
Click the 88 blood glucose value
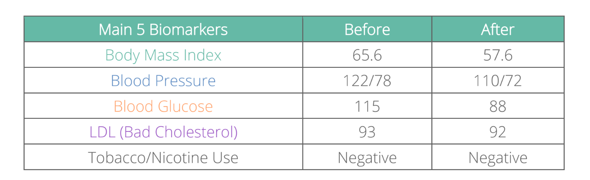[498, 106]
